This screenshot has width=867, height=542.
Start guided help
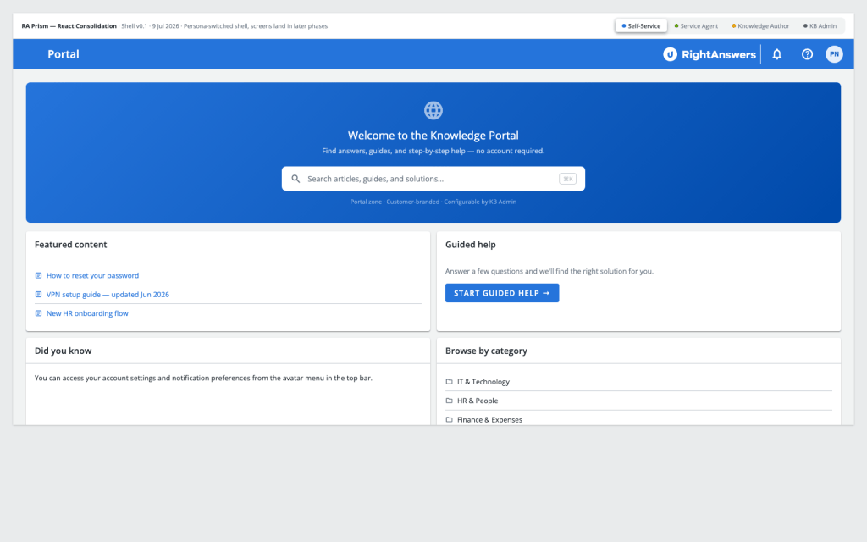pyautogui.click(x=502, y=293)
